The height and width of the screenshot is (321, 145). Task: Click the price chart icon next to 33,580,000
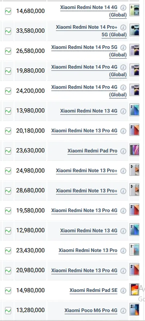(x=8, y=31)
